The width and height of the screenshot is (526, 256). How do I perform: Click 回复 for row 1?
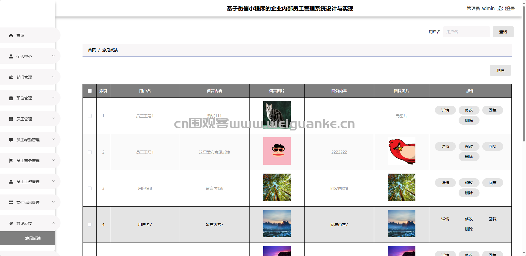[492, 110]
